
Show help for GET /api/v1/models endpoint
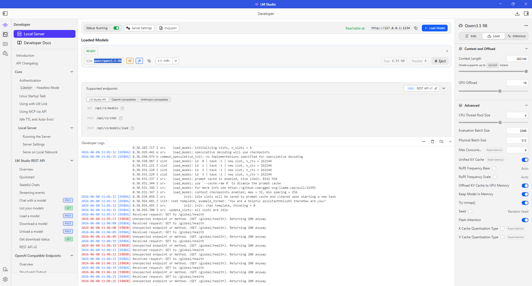122,108
